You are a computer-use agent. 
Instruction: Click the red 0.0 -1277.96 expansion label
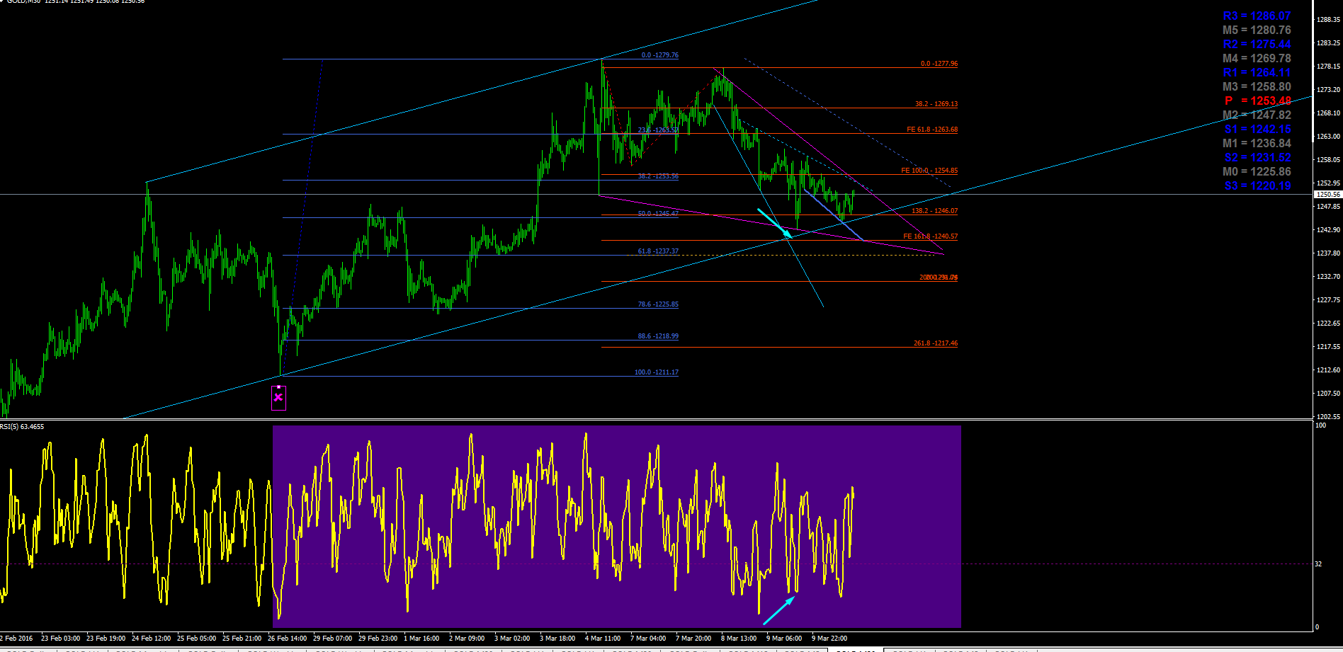pyautogui.click(x=939, y=64)
